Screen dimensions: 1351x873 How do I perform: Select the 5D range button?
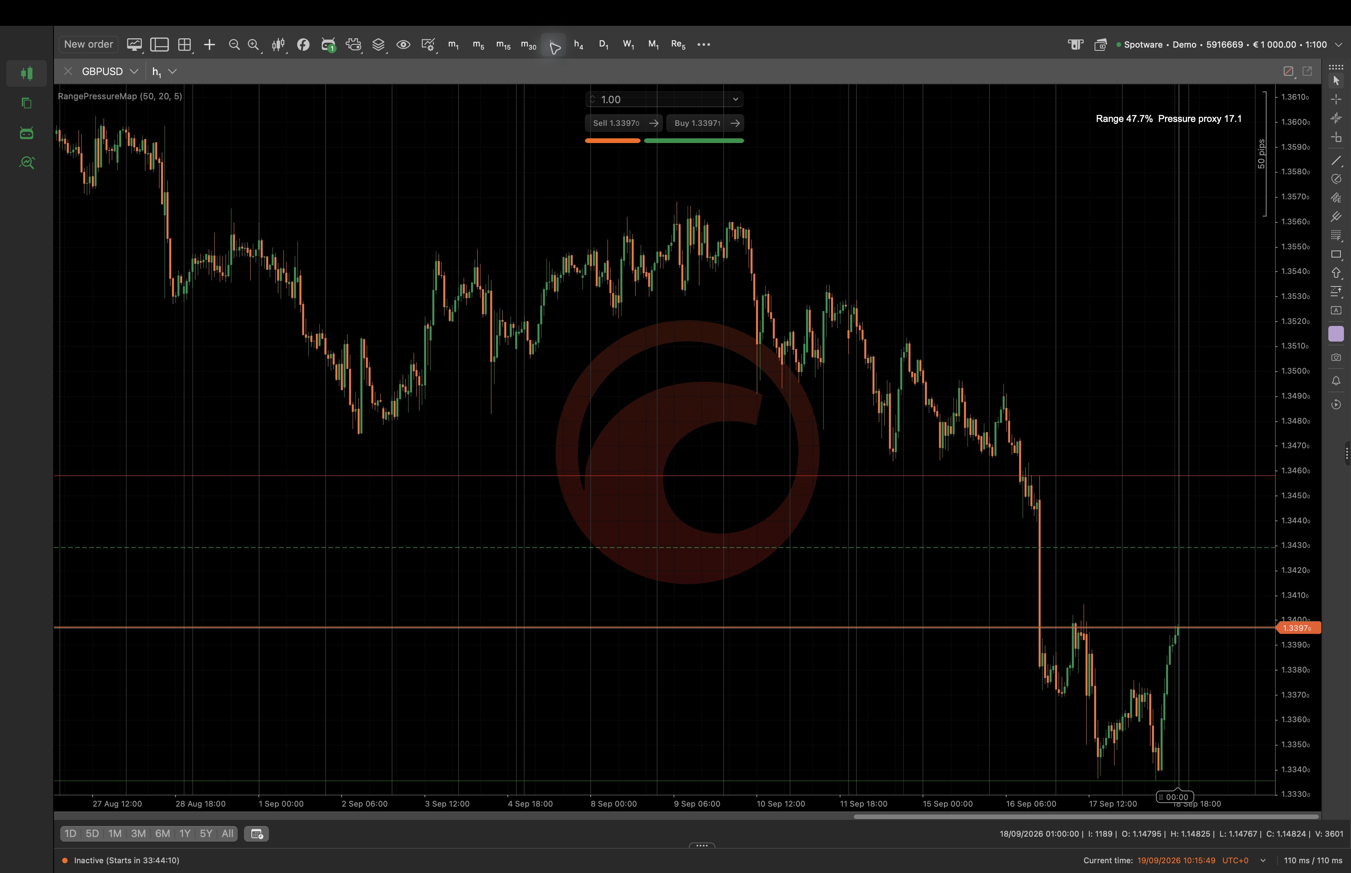point(92,833)
